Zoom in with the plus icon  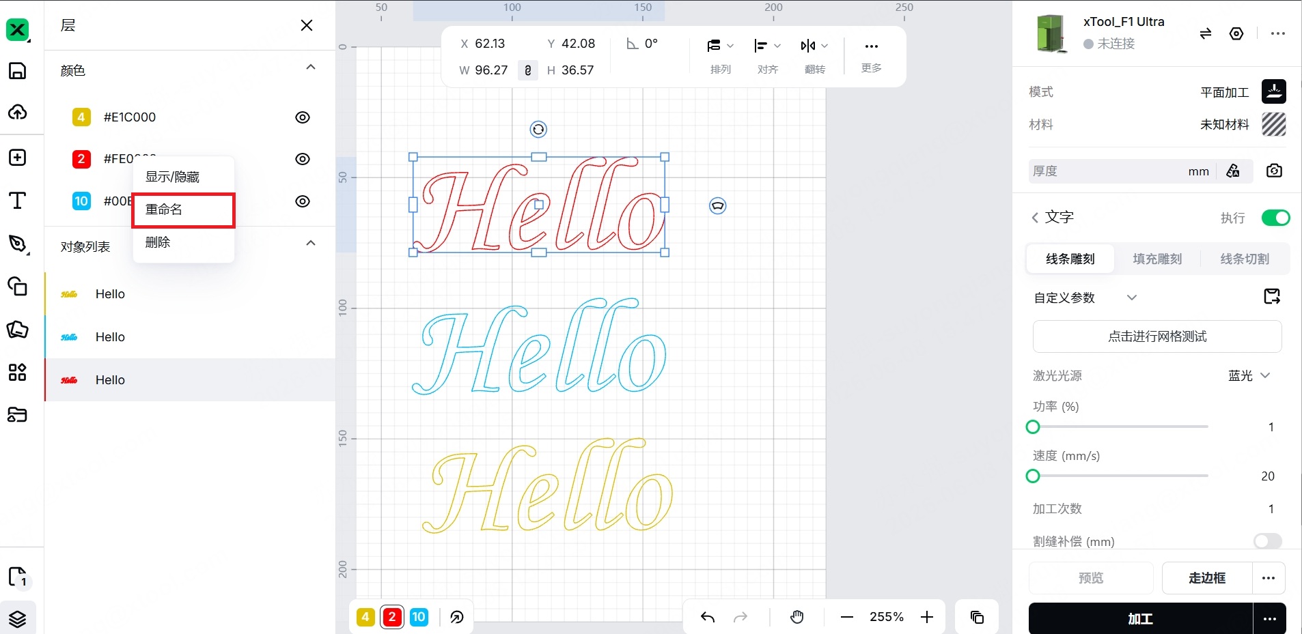click(927, 617)
